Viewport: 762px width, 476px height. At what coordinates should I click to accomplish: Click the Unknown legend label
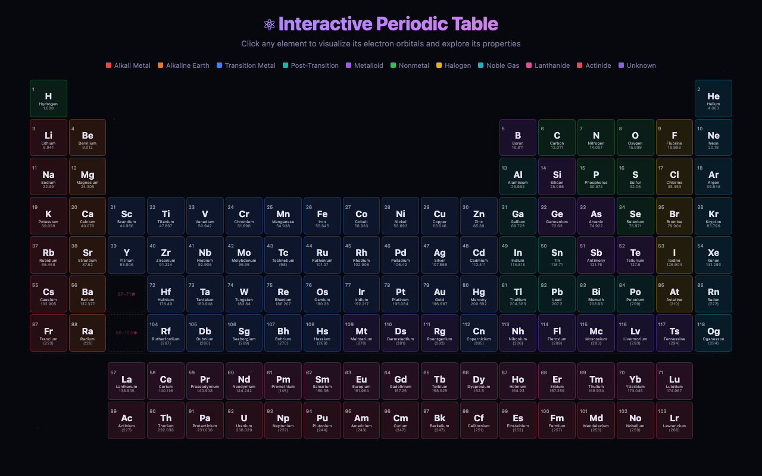[x=641, y=65]
